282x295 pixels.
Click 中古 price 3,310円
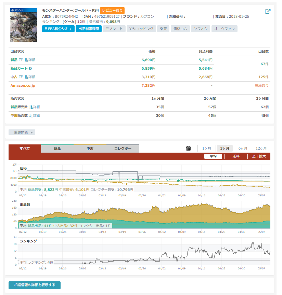pyautogui.click(x=149, y=77)
